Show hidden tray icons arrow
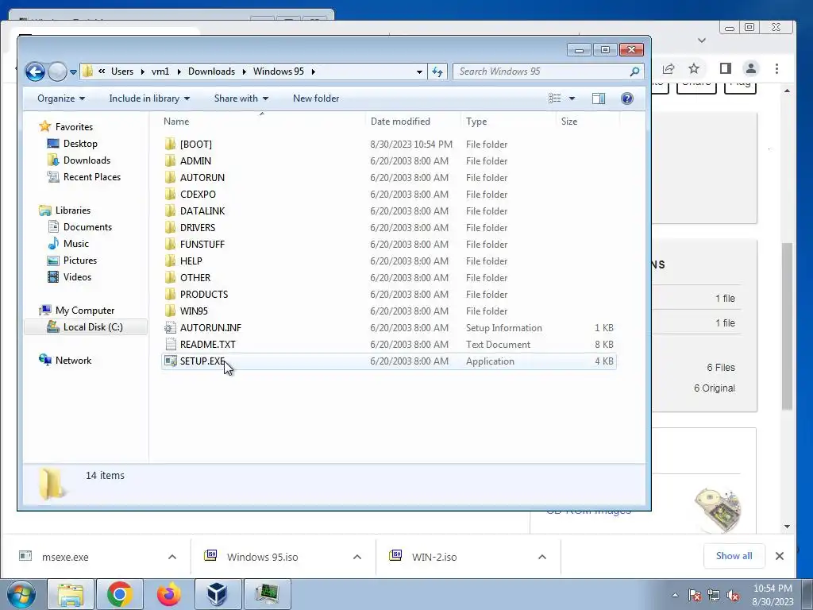 [x=675, y=595]
